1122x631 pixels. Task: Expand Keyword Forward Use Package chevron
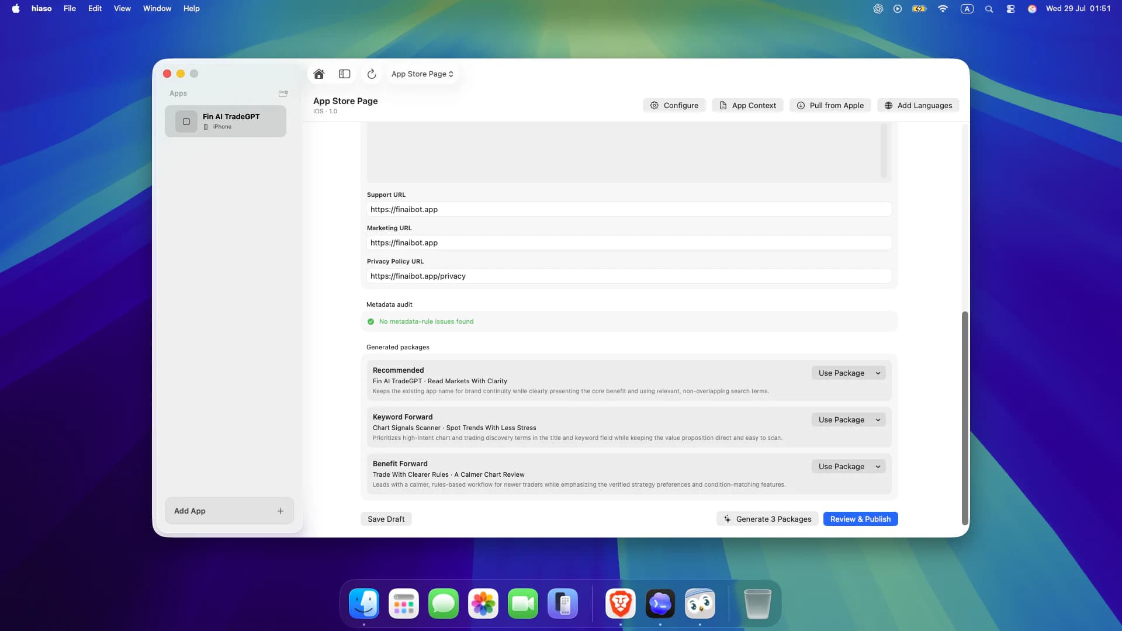point(878,419)
